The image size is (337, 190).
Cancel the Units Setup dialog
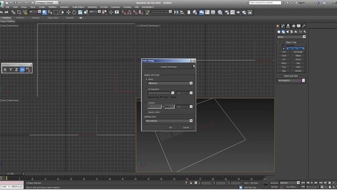tap(186, 128)
